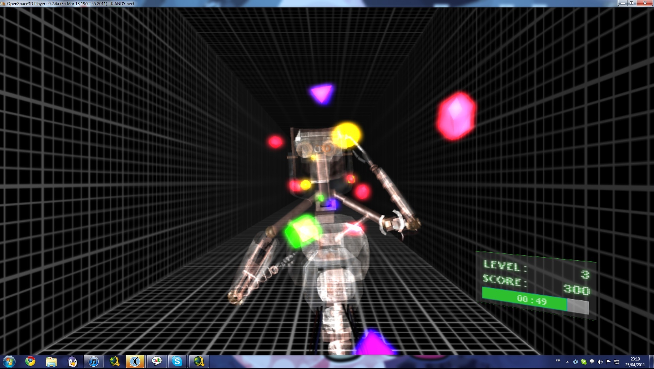Open Windows Explorer from the taskbar
The image size is (654, 369).
[x=51, y=361]
